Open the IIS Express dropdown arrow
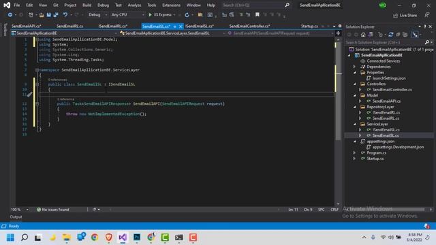This screenshot has width=436, height=245. [174, 15]
